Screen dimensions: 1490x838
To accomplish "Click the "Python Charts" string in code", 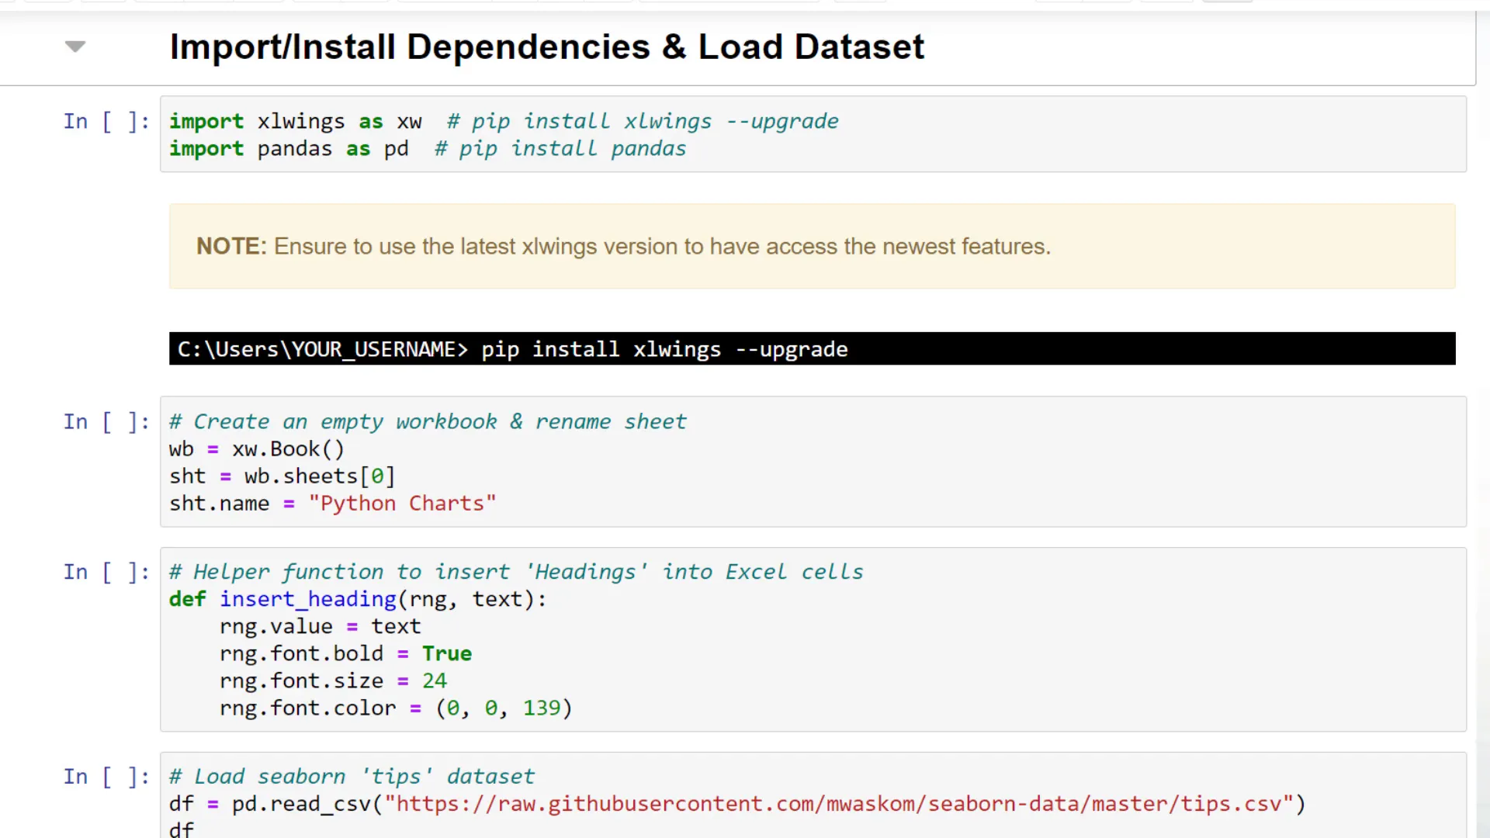I will click(x=402, y=504).
